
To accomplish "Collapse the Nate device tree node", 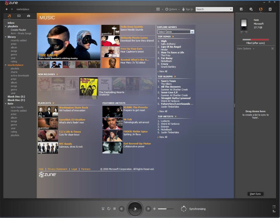I will pos(6,104).
